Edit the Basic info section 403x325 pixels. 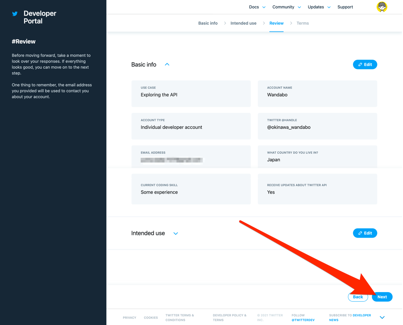(x=365, y=64)
